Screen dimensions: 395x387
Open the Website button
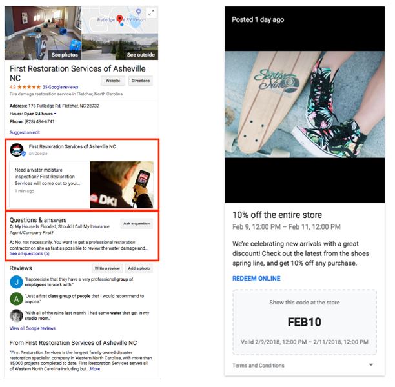point(113,81)
